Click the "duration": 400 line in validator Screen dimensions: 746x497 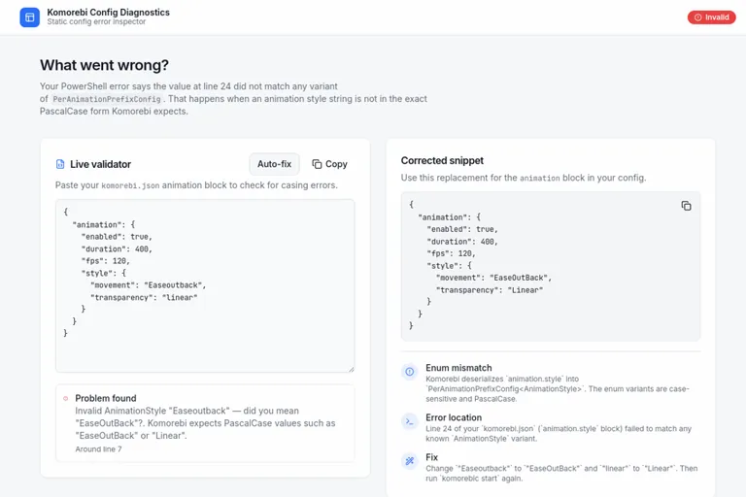117,249
